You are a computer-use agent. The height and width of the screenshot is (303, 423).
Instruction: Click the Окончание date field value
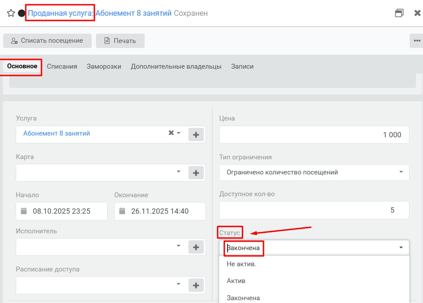tap(160, 211)
